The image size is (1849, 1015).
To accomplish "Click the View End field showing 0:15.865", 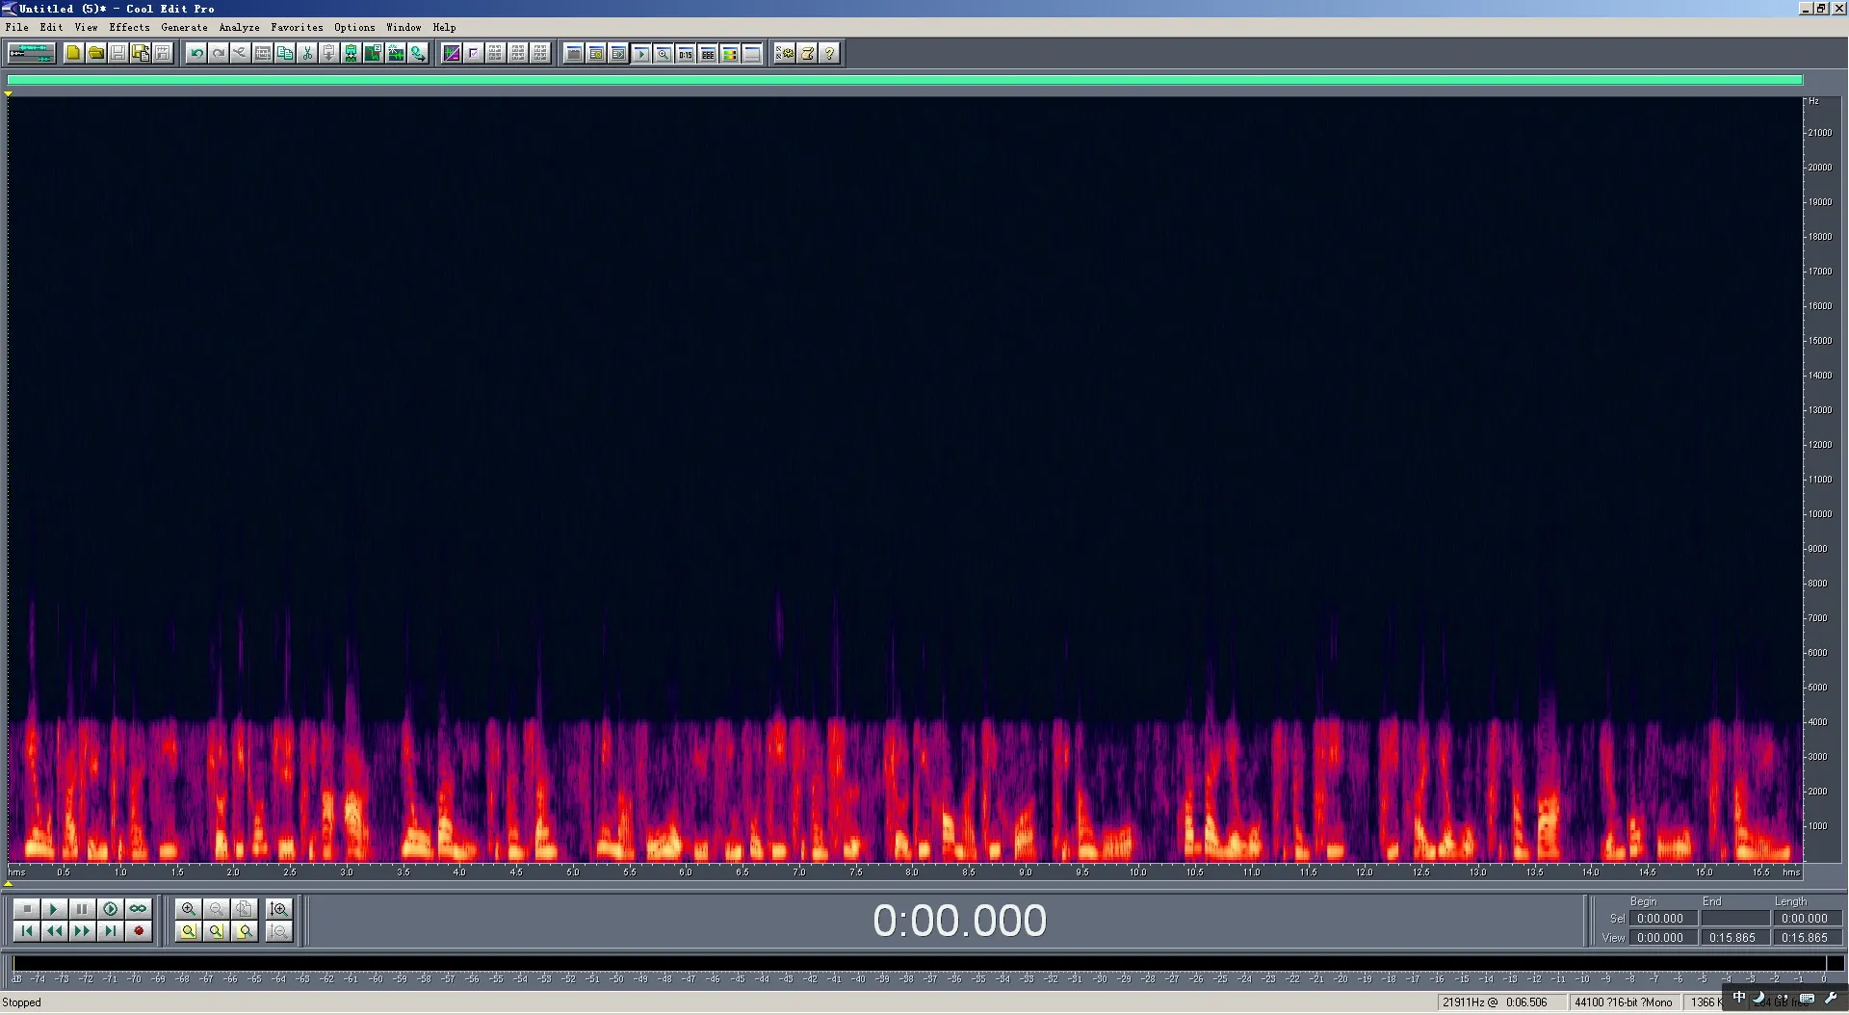I will [x=1735, y=937].
